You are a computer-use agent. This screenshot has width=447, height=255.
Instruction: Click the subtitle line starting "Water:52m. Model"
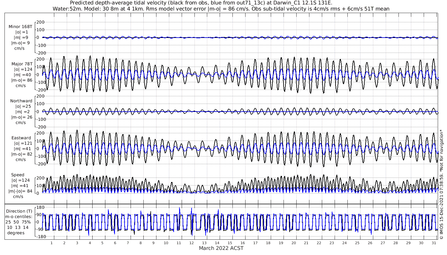(x=221, y=9)
